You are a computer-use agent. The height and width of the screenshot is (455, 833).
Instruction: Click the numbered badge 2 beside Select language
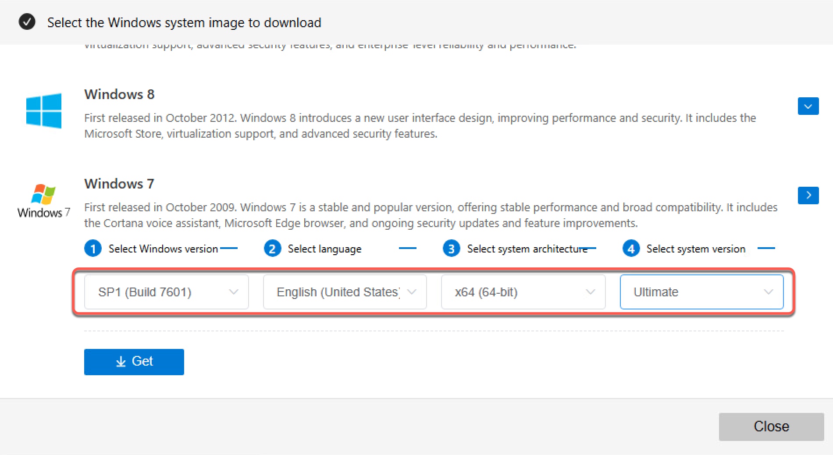pyautogui.click(x=272, y=248)
